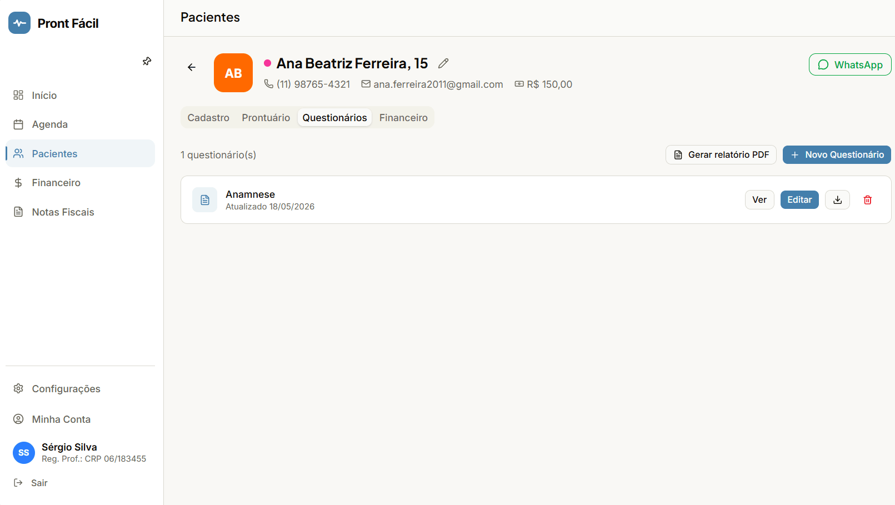Switch to the patient Financeiro tab
895x505 pixels.
pyautogui.click(x=403, y=118)
